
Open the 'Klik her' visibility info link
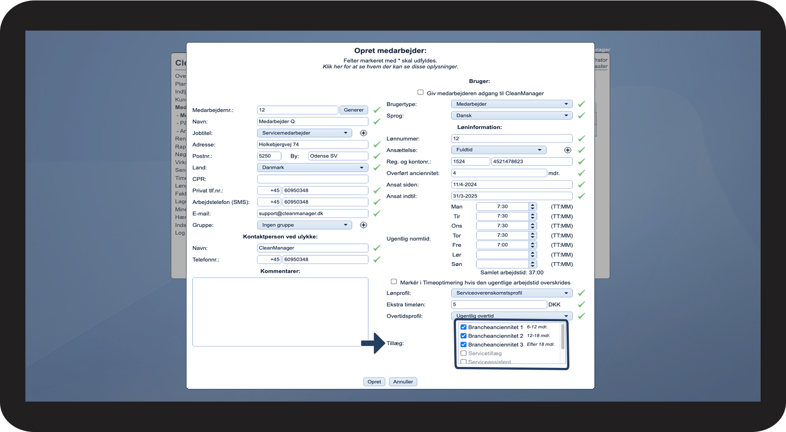click(x=390, y=67)
